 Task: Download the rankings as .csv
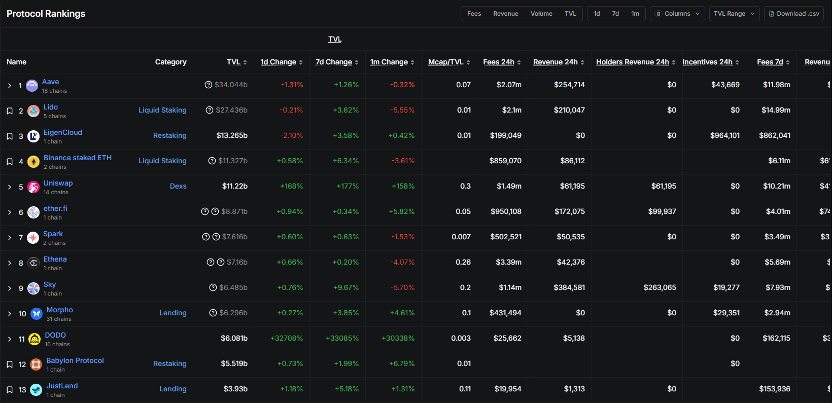(x=793, y=14)
